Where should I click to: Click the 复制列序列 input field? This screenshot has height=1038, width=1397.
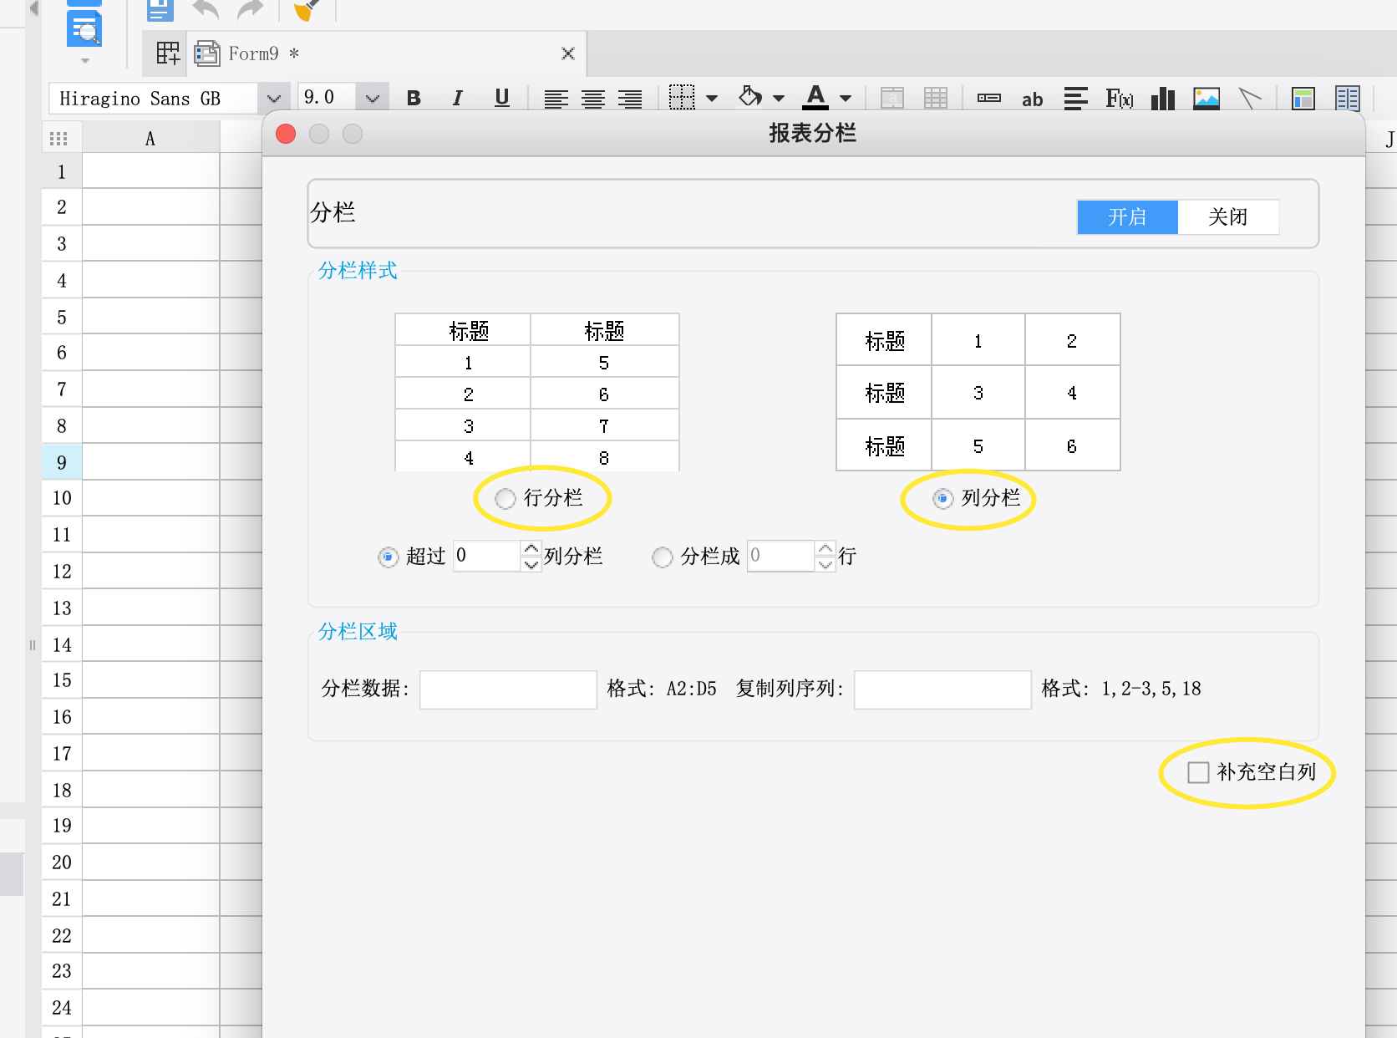(x=942, y=689)
